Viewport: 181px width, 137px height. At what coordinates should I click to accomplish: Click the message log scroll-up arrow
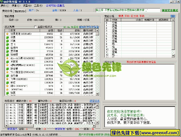coord(97,105)
